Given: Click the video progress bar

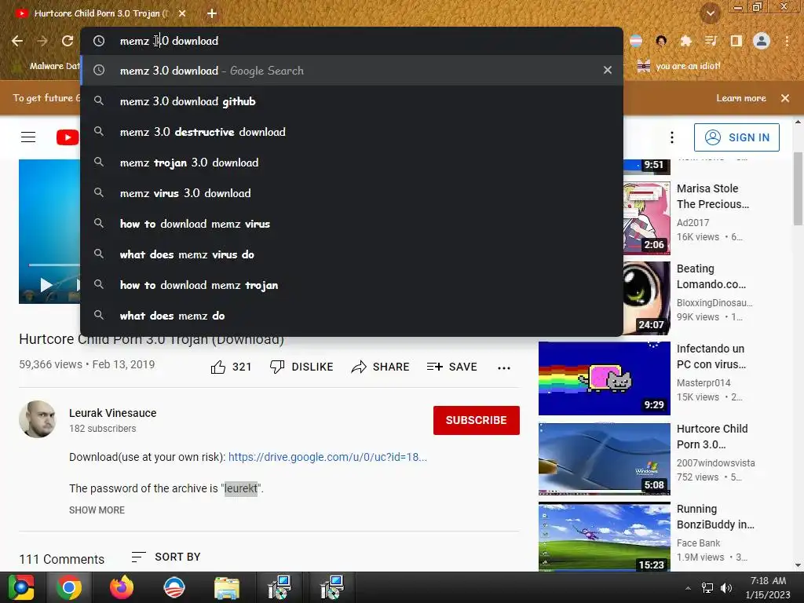Looking at the screenshot, I should coord(54,265).
